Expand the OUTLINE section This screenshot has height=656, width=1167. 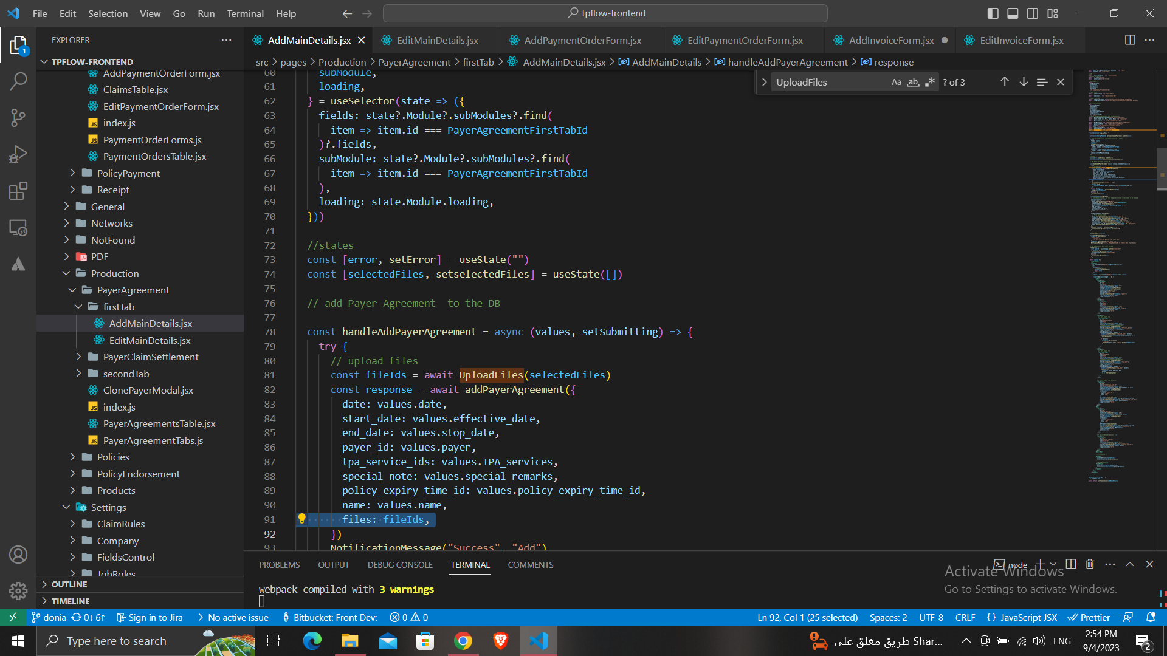(x=69, y=584)
